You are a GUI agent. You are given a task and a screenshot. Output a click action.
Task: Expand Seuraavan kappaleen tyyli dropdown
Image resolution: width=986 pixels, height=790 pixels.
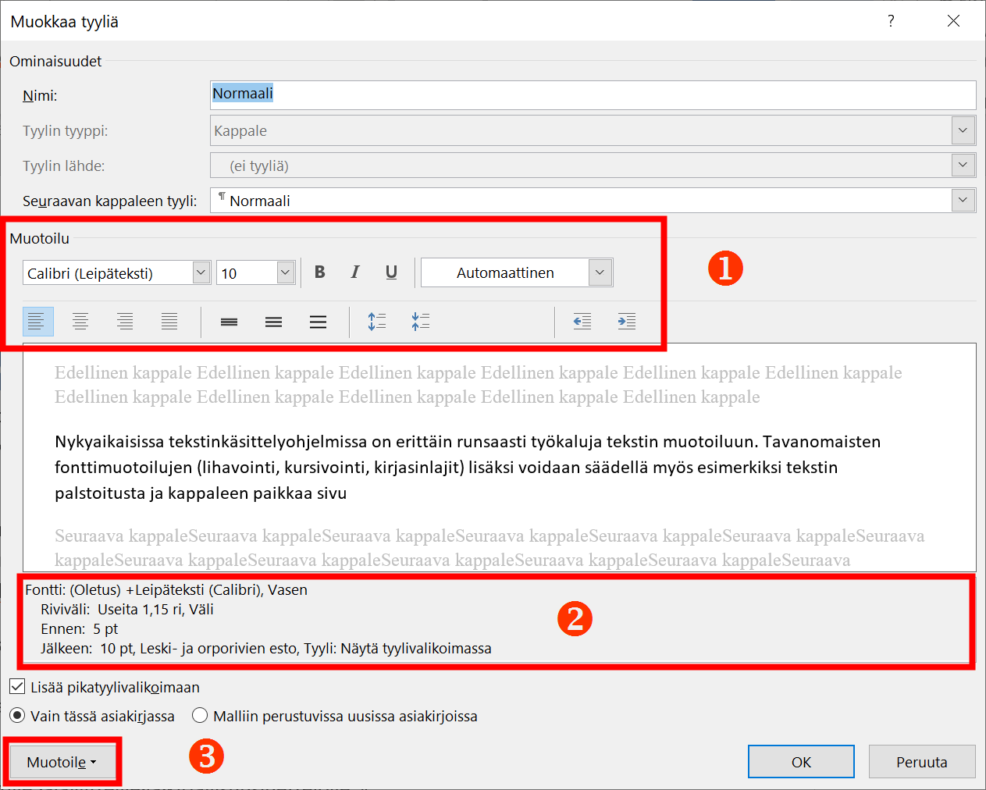(963, 200)
